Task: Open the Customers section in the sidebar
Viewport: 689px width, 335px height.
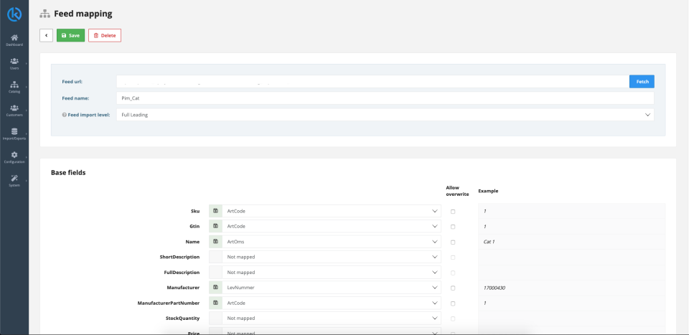Action: 14,110
